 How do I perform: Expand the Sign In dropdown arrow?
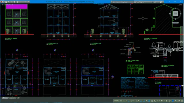click(150, 2)
